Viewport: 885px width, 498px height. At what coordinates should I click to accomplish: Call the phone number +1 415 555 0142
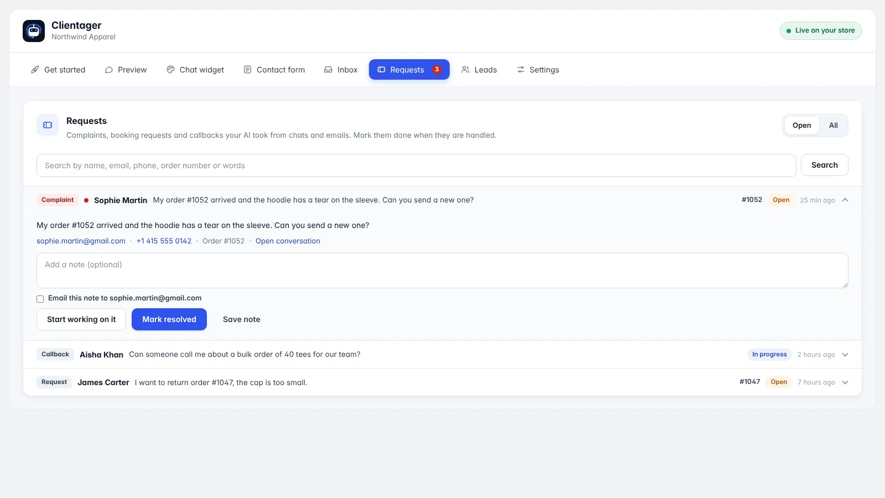(x=164, y=241)
